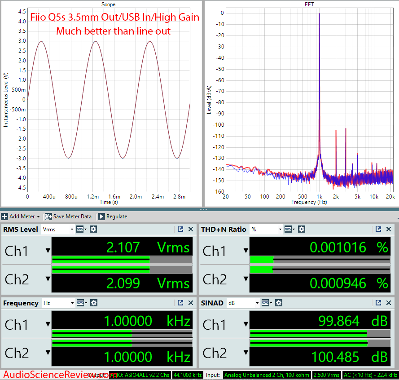399x380 pixels.
Task: Open SINAD meter graph view icon
Action: tap(267, 303)
